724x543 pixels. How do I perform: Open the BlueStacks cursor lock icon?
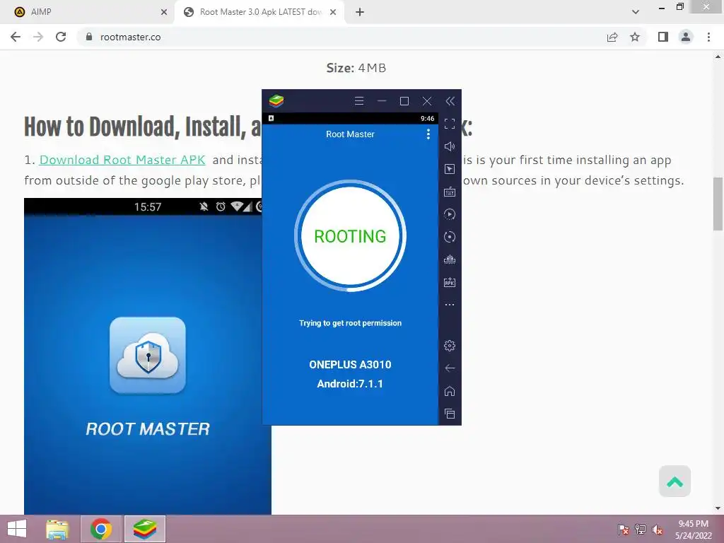(449, 169)
